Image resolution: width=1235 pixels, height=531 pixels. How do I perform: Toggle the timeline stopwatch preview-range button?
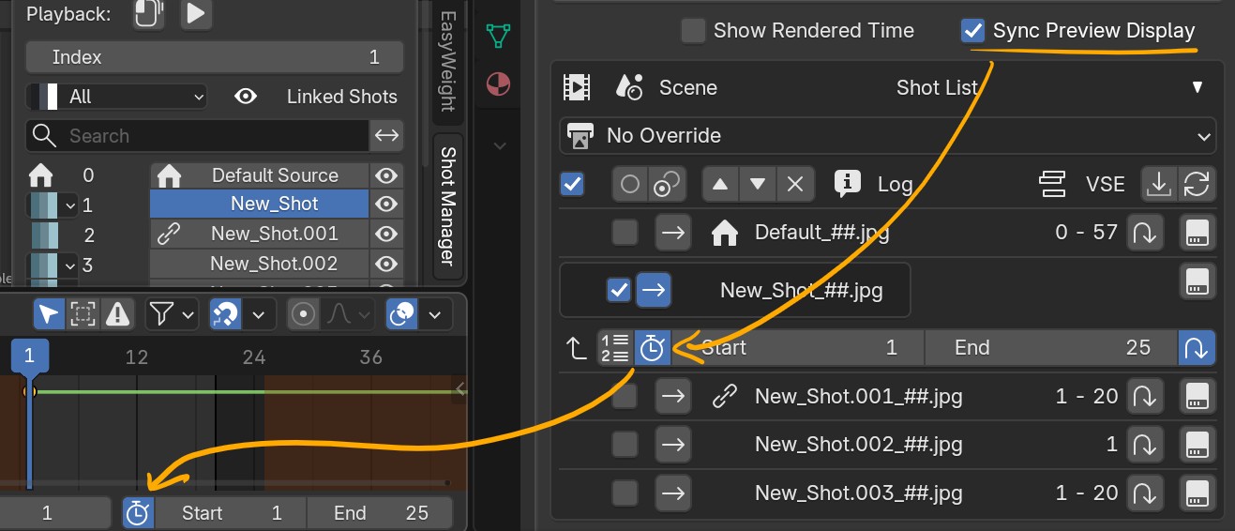coord(138,513)
